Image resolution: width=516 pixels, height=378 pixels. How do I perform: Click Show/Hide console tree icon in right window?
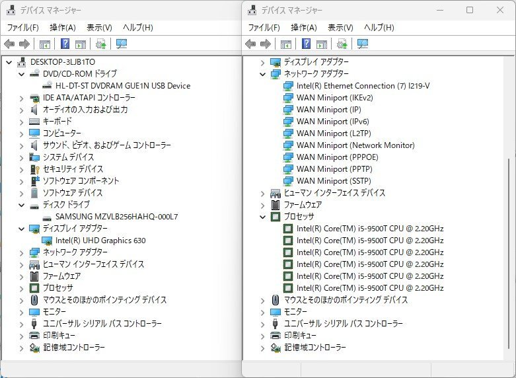(286, 44)
